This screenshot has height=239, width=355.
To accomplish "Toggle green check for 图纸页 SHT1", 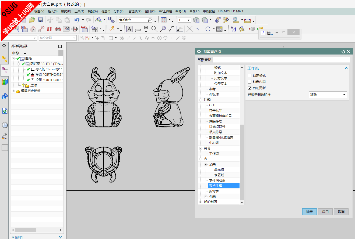I will (x=23, y=64).
